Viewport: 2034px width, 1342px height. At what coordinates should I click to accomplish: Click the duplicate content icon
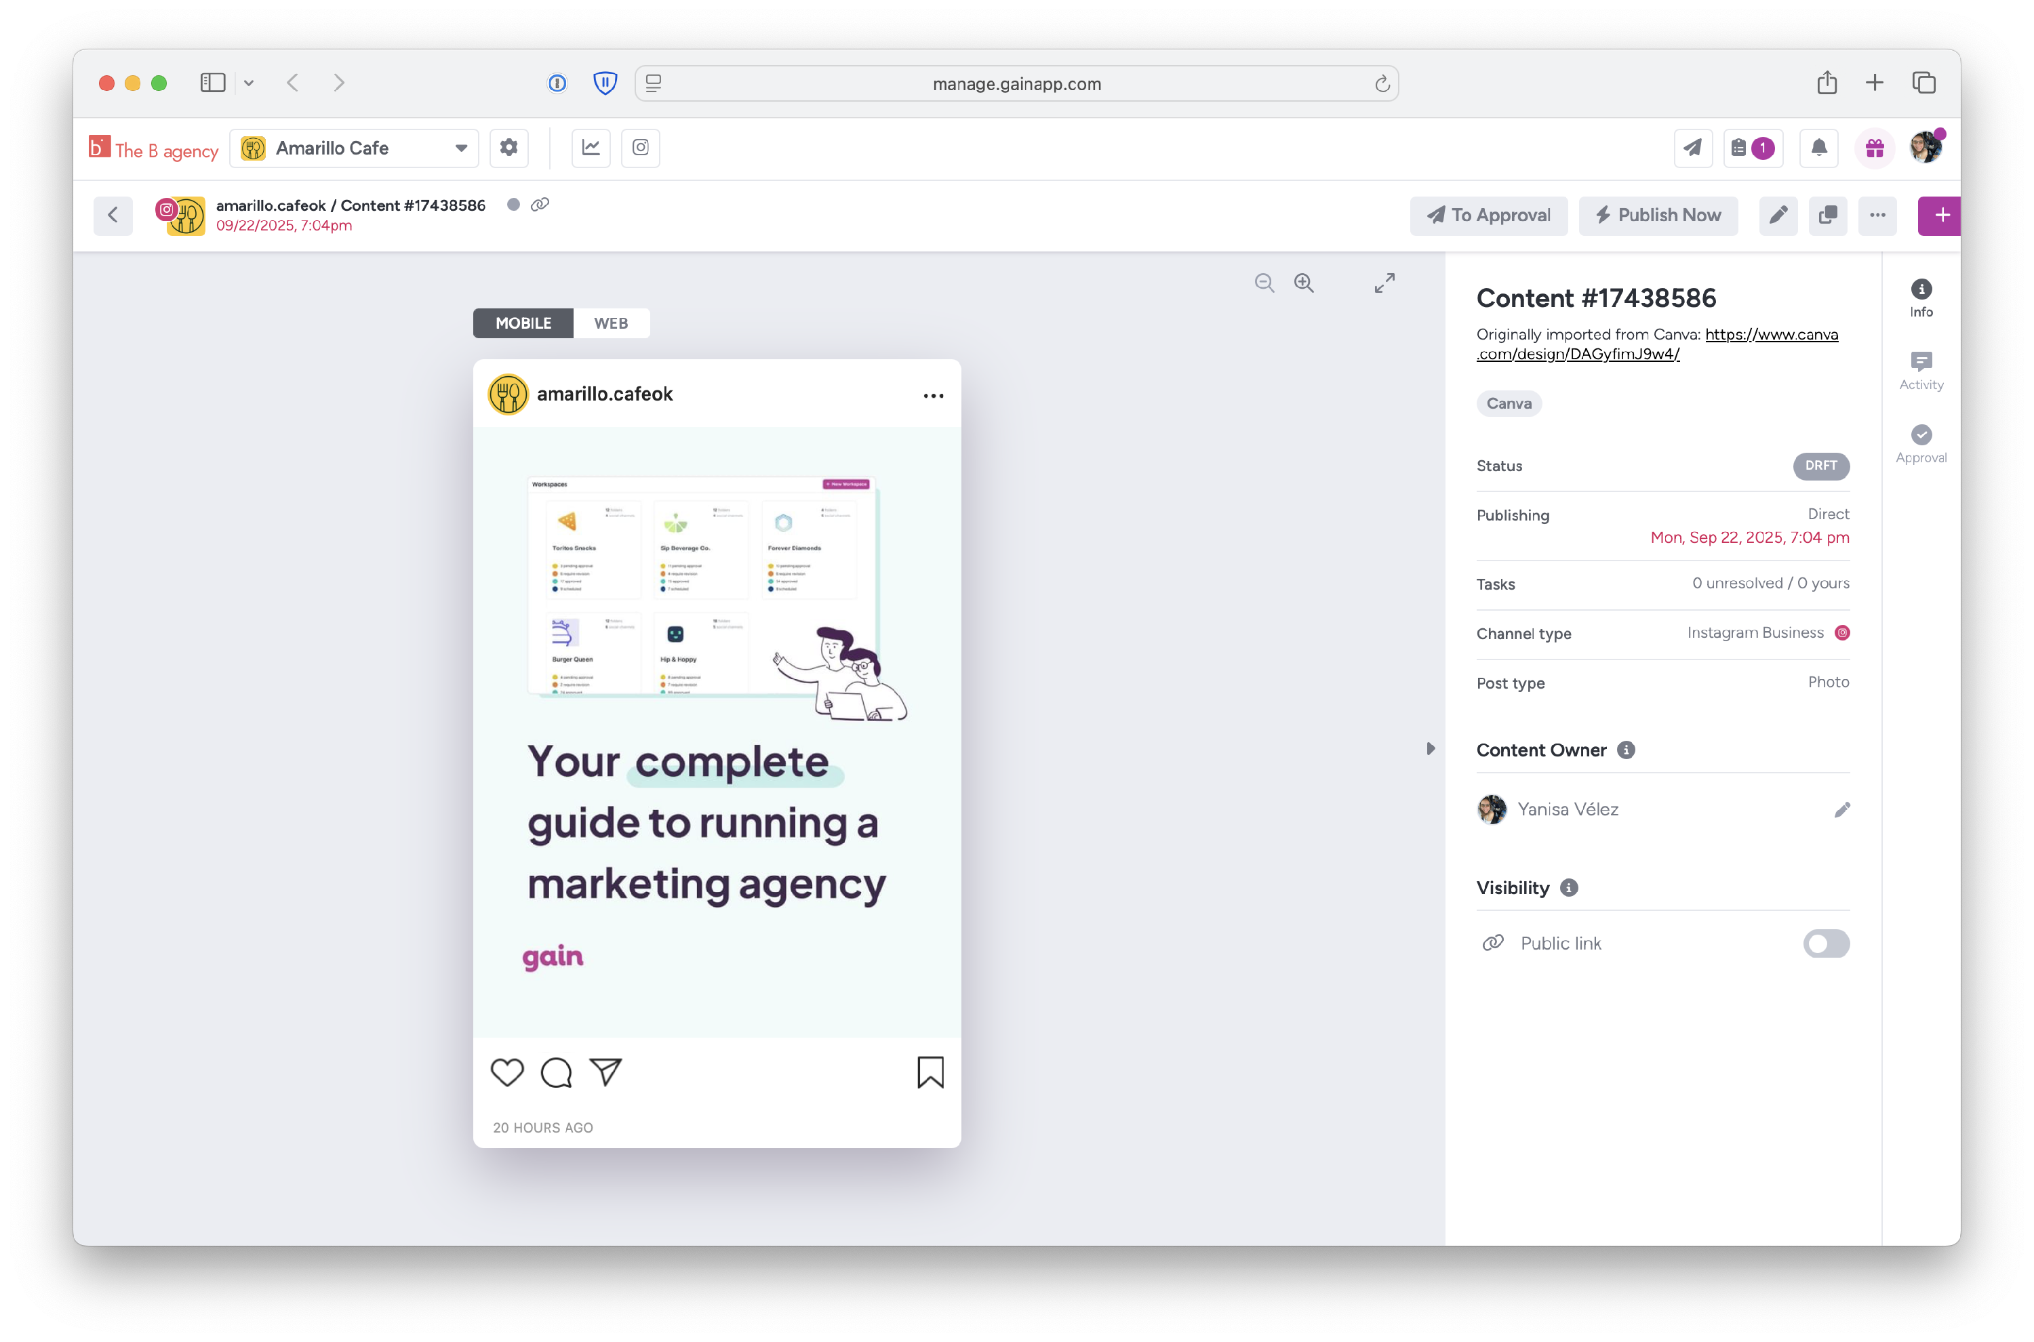(1828, 215)
